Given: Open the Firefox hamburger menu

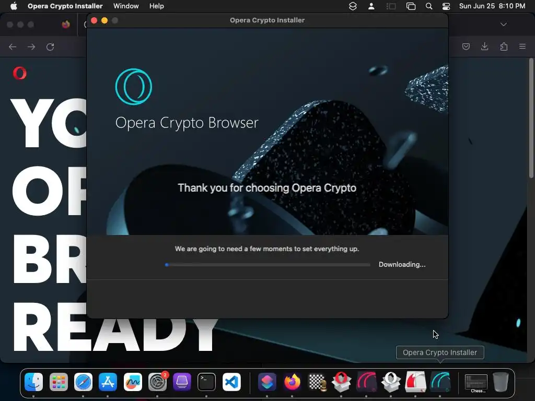Looking at the screenshot, I should (522, 46).
